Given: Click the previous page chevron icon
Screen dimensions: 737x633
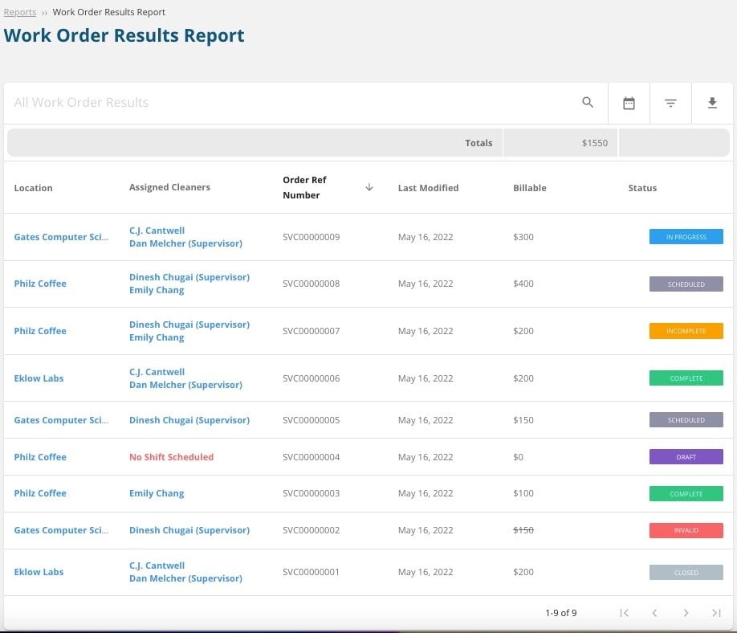Looking at the screenshot, I should tap(654, 613).
